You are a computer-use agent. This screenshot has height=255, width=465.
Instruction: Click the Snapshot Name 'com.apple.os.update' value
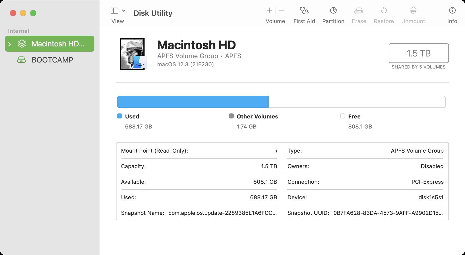[x=222, y=213]
